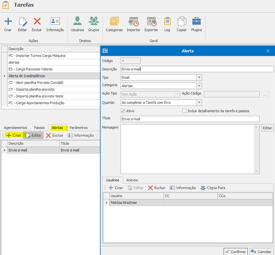275x255 pixels.
Task: Switch to the Anexos tab
Action: click(132, 180)
